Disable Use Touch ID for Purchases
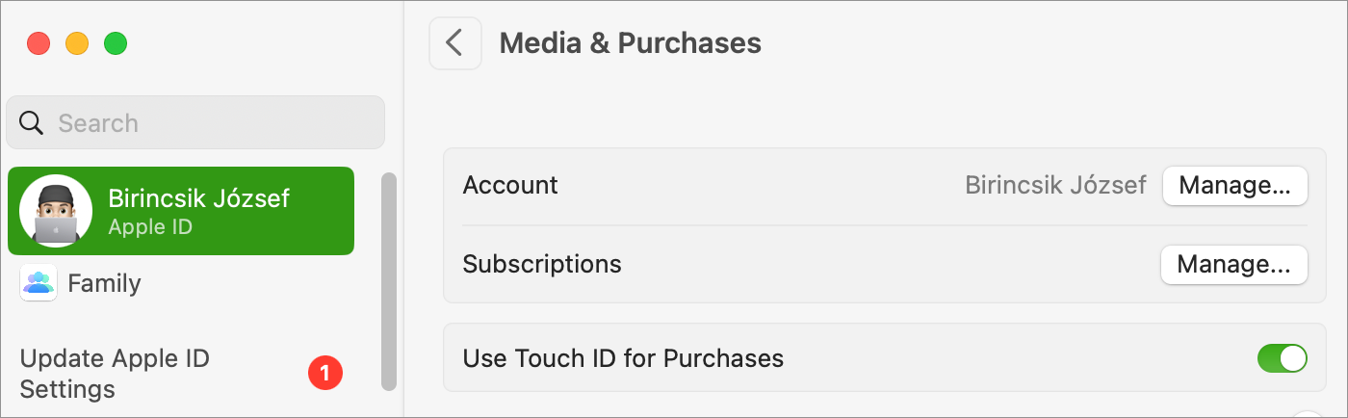 [x=1283, y=358]
